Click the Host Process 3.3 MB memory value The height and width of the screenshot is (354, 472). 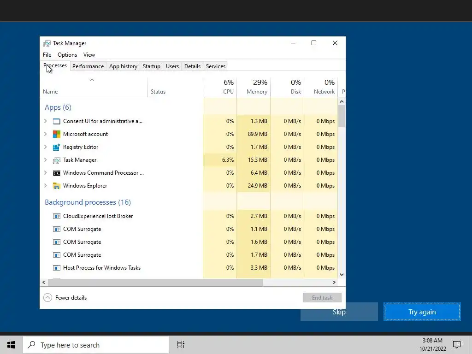(x=259, y=268)
